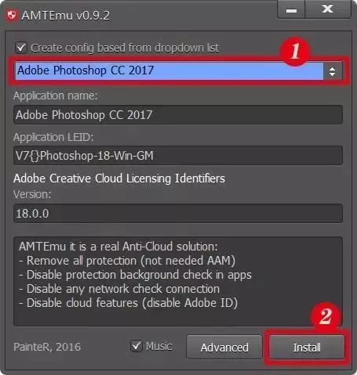Click into the Application name field
Screen dimensions: 357x375
(x=178, y=115)
